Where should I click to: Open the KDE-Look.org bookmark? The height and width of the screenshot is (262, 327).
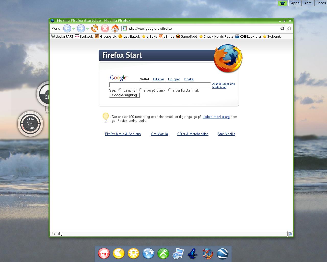pyautogui.click(x=248, y=36)
